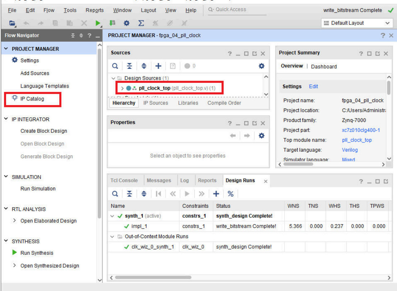Collapse the IP INTEGRATOR section
397x291 pixels.
coord(6,119)
